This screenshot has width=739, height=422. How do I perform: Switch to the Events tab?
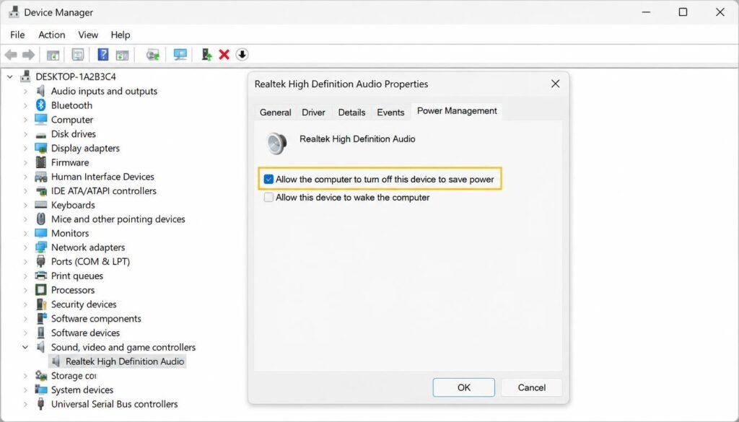[x=390, y=113]
